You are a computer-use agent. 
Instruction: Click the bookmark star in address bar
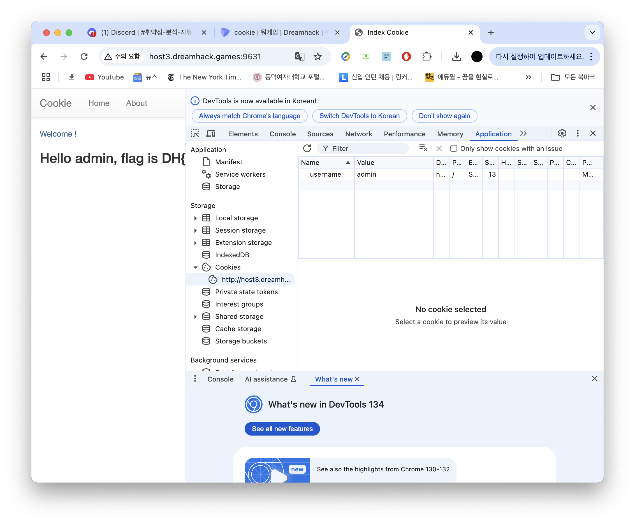pyautogui.click(x=318, y=57)
